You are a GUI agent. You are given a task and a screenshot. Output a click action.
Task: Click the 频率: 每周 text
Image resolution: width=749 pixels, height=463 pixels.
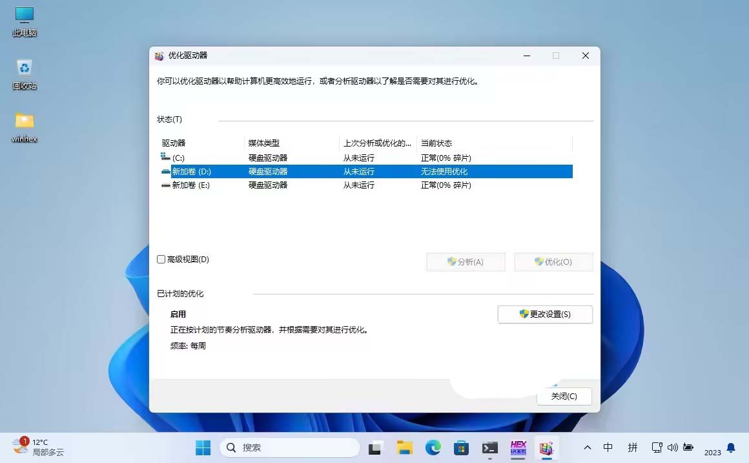click(188, 345)
